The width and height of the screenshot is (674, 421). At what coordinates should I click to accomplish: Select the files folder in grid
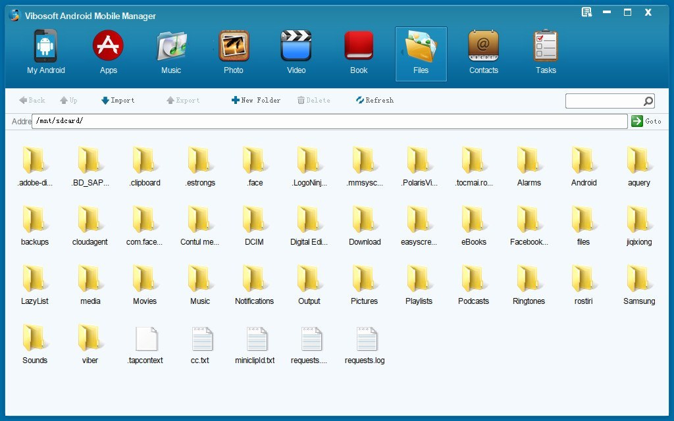583,226
